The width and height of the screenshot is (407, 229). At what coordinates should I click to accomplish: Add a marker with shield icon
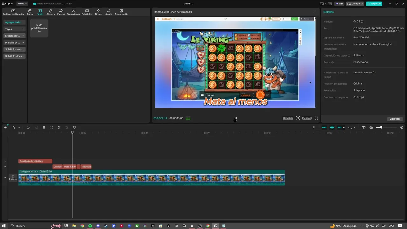(x=74, y=128)
